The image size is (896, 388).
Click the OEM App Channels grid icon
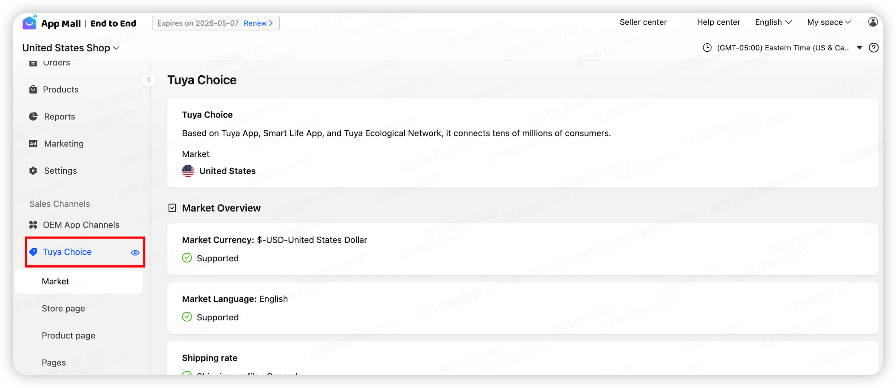pos(33,225)
